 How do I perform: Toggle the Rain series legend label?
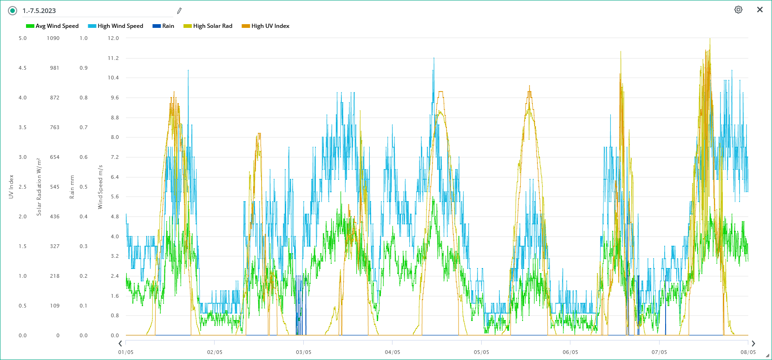(168, 26)
